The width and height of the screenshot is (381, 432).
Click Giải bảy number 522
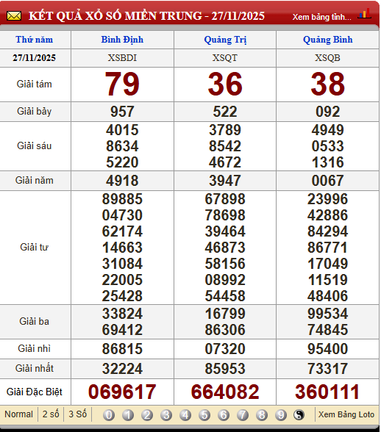pyautogui.click(x=225, y=112)
